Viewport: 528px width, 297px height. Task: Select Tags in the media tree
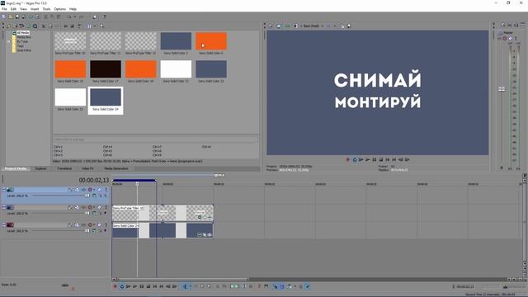point(21,46)
